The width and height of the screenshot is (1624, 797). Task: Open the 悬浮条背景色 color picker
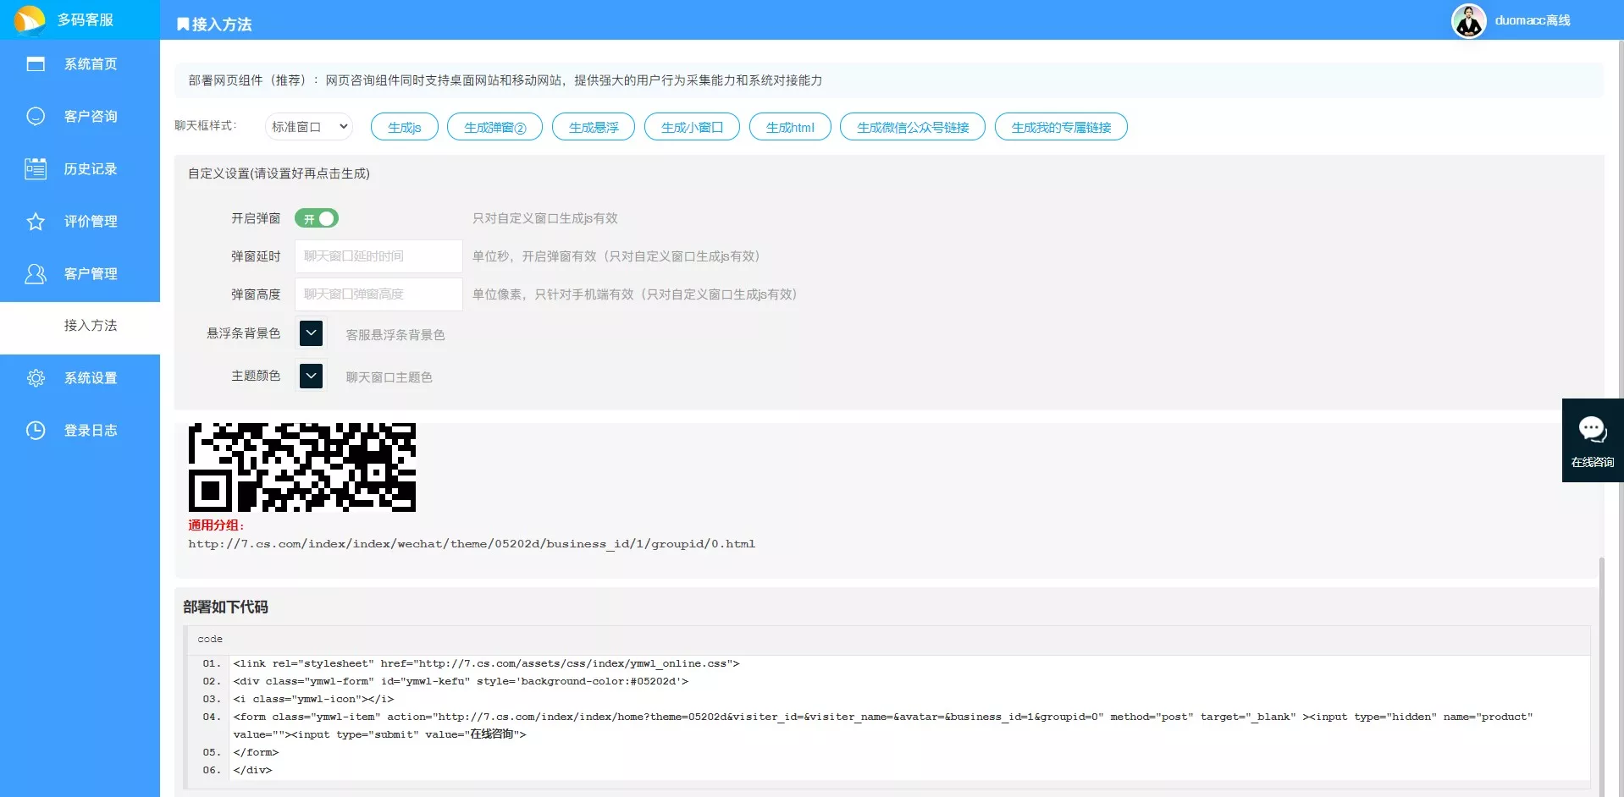311,333
